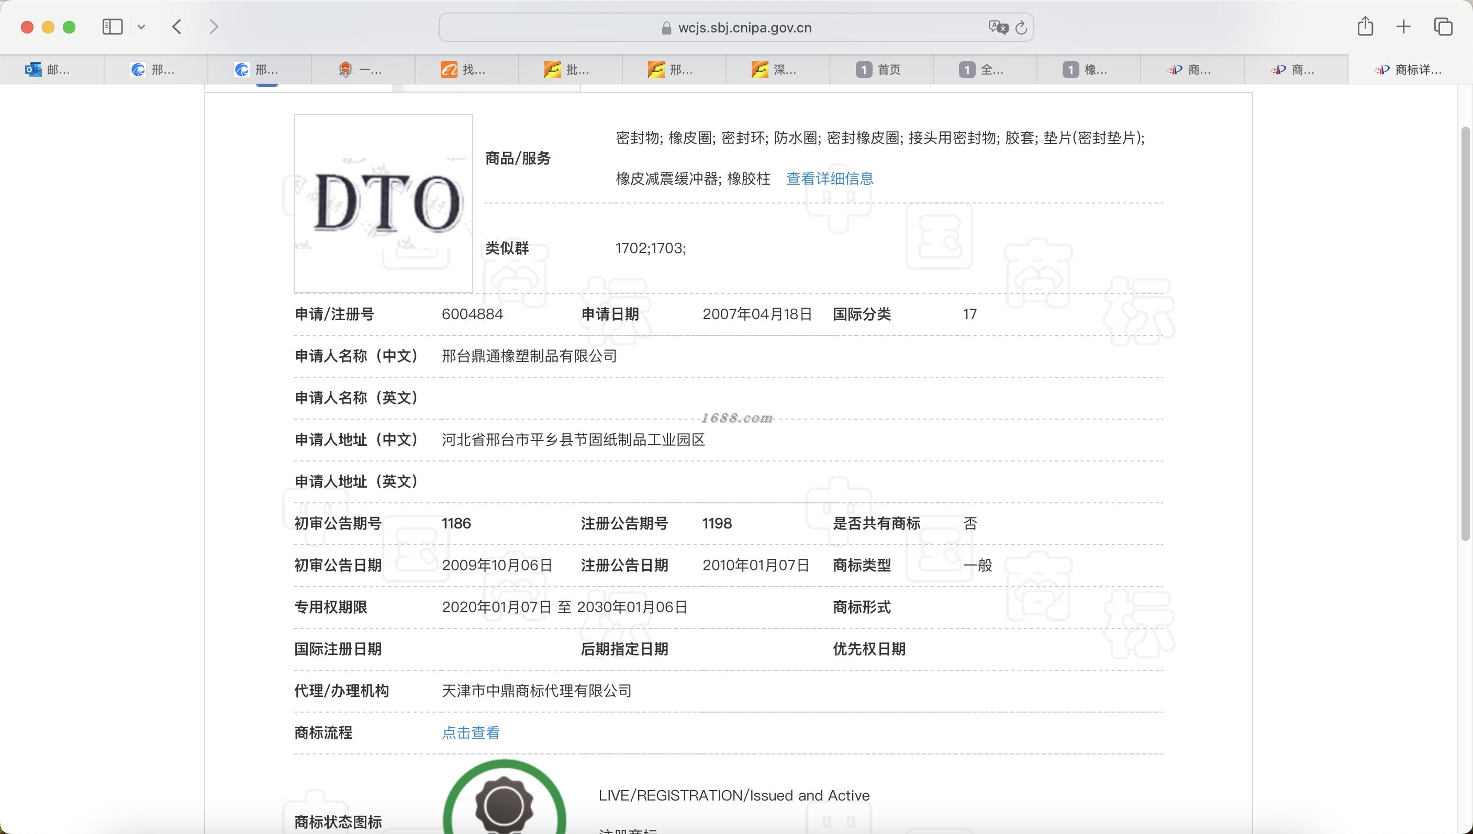
Task: Switch to the second Edge 邢... tab
Action: click(260, 70)
